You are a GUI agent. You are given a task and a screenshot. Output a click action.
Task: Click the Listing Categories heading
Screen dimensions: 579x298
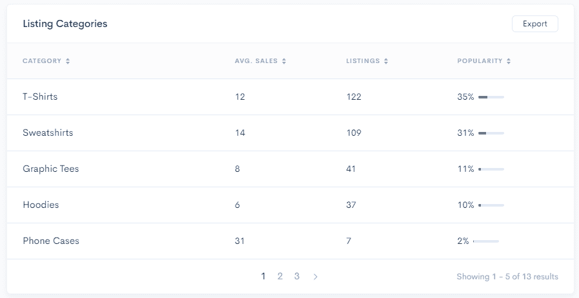point(65,24)
